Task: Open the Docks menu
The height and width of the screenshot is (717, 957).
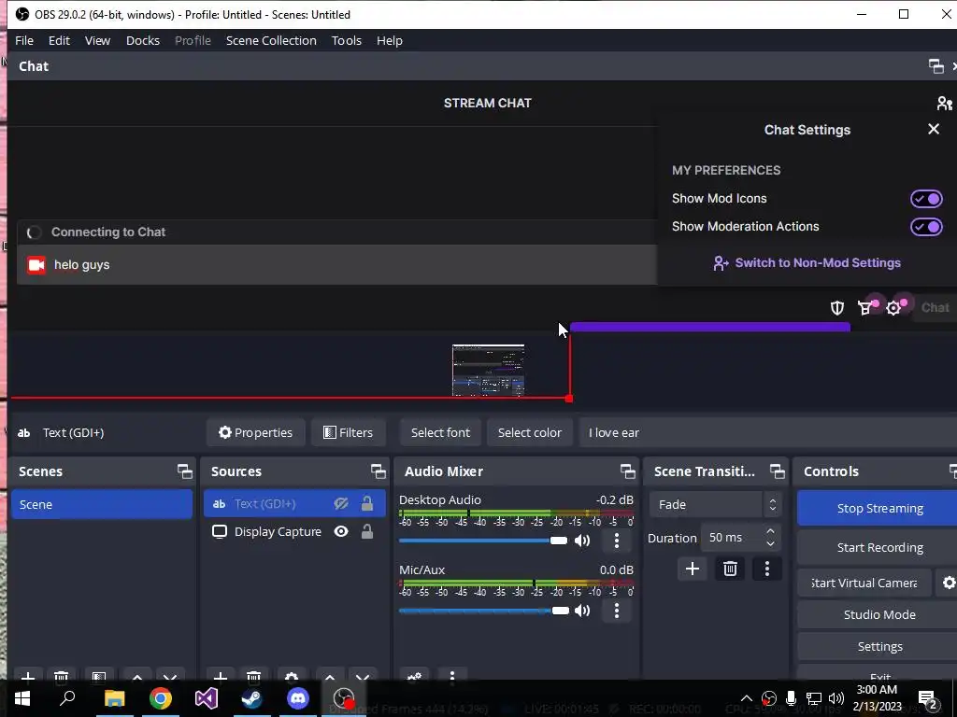Action: [x=143, y=40]
